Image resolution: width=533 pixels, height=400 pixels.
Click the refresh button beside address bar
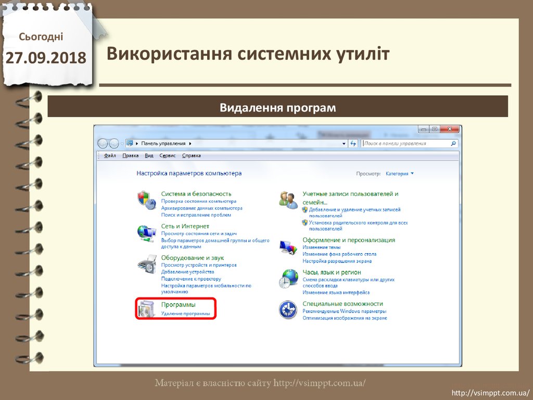coord(353,143)
